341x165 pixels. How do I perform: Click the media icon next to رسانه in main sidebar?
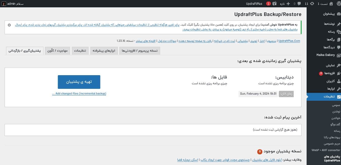[x=339, y=32]
